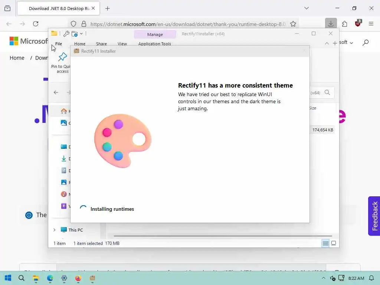Viewport: 380px width, 285px height.
Task: Select the 174,654 KB file size cell
Action: click(322, 130)
